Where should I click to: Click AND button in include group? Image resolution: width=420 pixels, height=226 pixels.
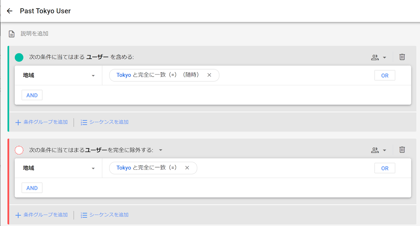coord(32,95)
